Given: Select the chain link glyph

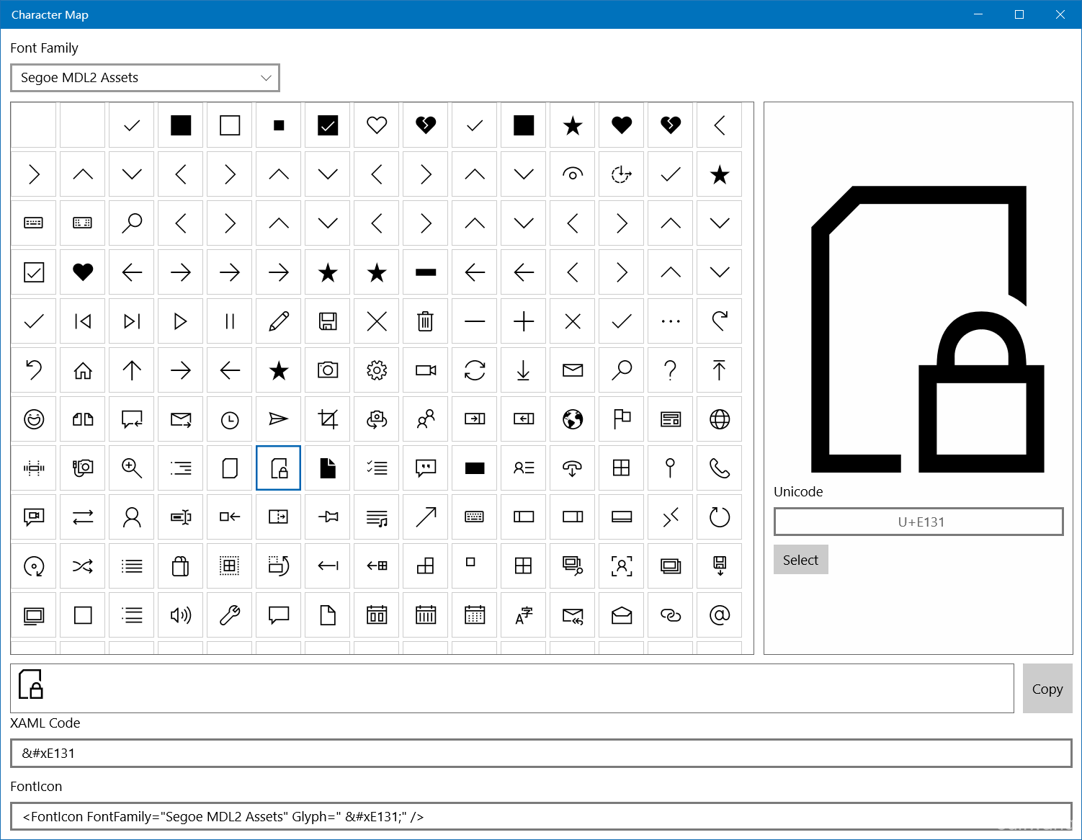Looking at the screenshot, I should coord(671,615).
